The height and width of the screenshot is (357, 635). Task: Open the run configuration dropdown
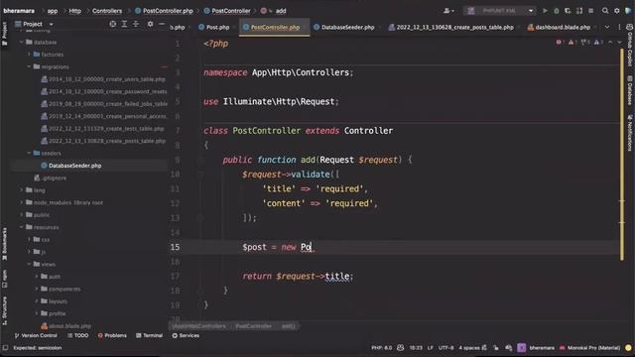click(x=500, y=11)
